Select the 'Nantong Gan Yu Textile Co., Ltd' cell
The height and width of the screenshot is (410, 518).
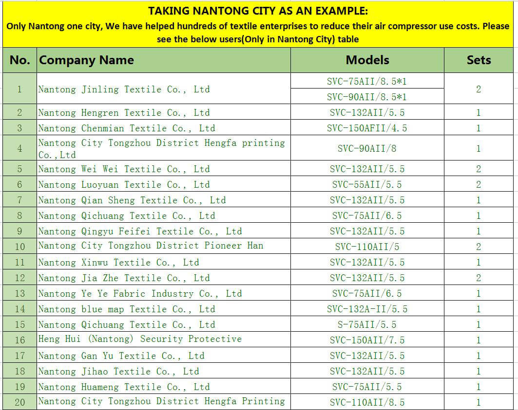[164, 355]
